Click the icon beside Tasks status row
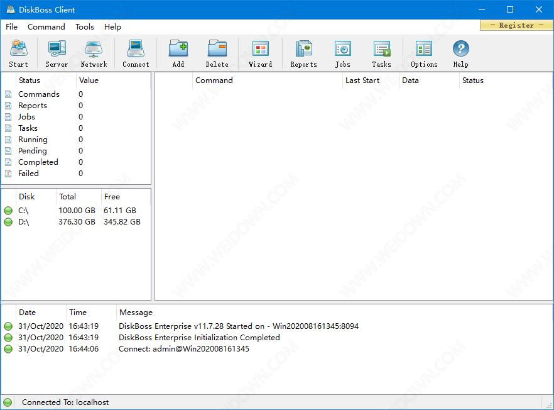Image resolution: width=554 pixels, height=410 pixels. (x=8, y=128)
